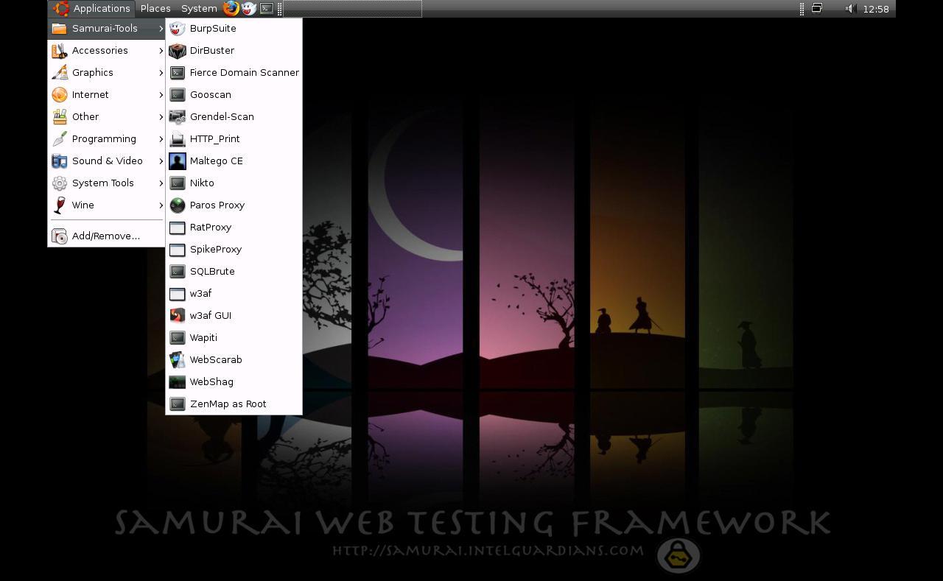Open the System menu
Image resolution: width=943 pixels, height=581 pixels.
(197, 8)
